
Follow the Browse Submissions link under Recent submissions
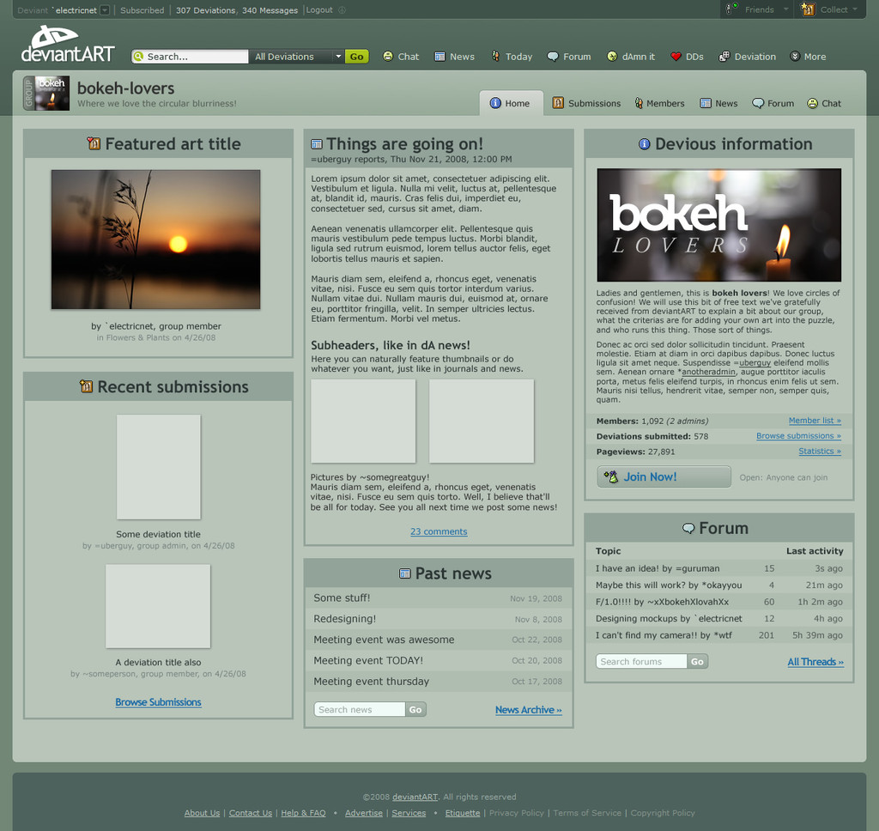(x=158, y=702)
